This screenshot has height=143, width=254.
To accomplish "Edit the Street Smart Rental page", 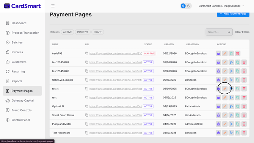I will coord(225,115).
